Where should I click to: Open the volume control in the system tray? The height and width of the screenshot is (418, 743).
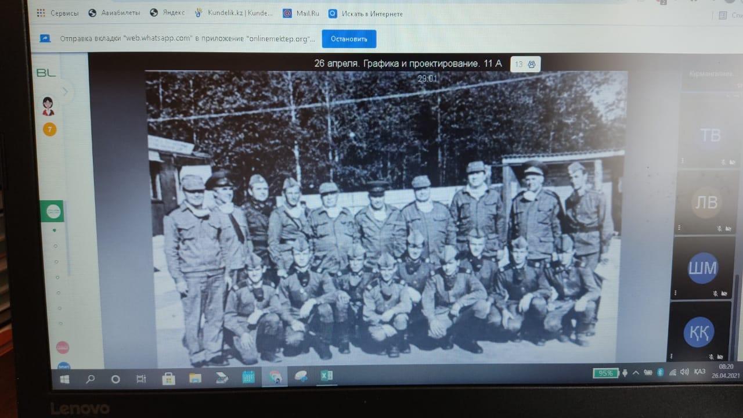click(x=684, y=372)
